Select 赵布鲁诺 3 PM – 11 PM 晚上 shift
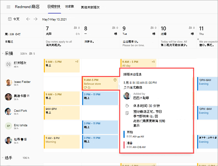218x166 pixels. (x=100, y=142)
